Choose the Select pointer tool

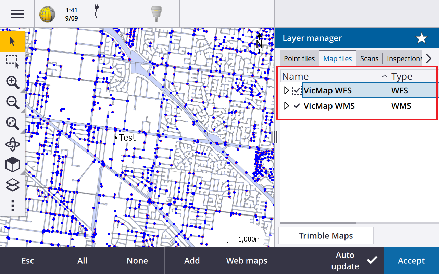click(x=13, y=42)
